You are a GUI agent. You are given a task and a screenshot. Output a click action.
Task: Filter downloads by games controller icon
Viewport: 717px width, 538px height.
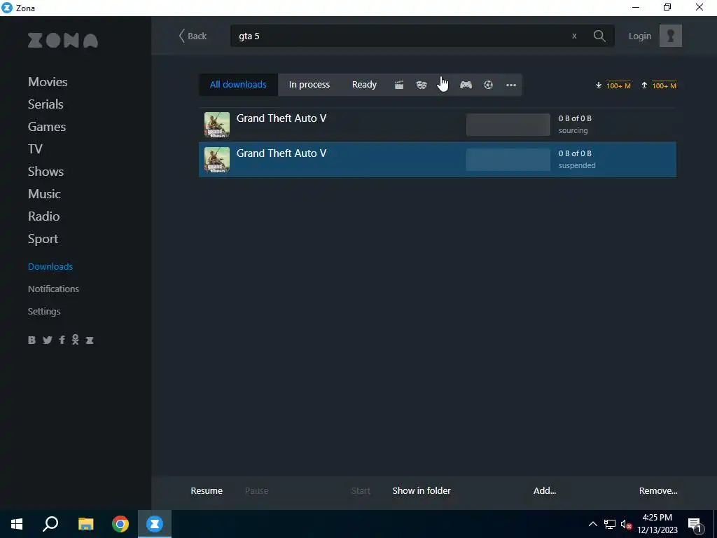[466, 85]
